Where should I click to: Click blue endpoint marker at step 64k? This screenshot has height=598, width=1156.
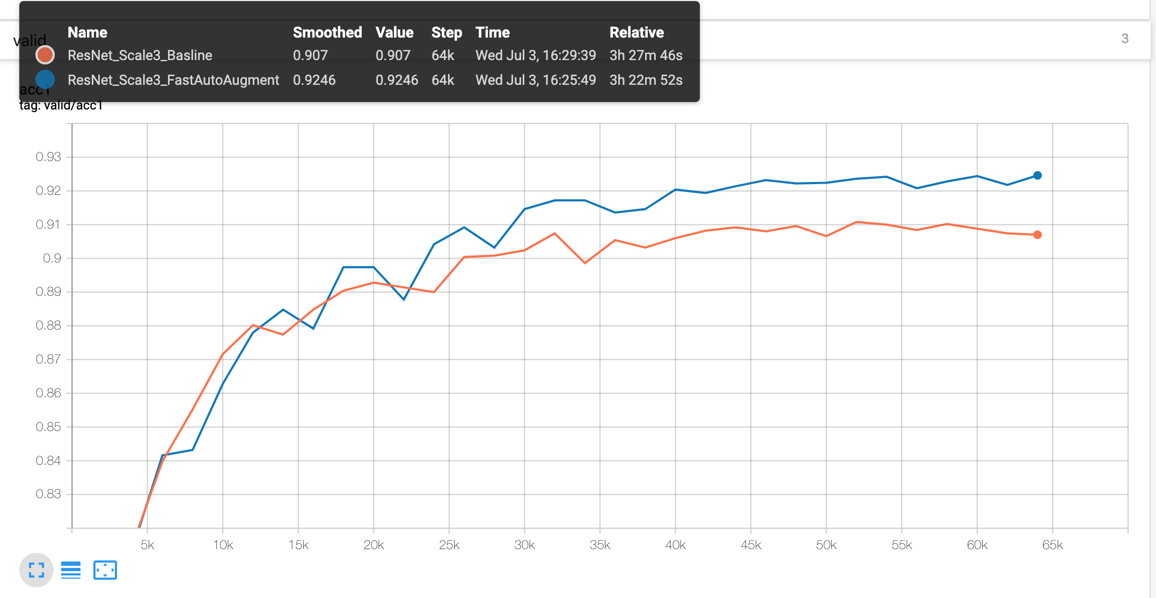coord(1037,176)
